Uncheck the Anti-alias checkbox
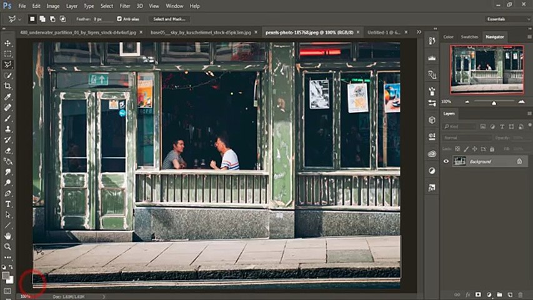 [119, 19]
